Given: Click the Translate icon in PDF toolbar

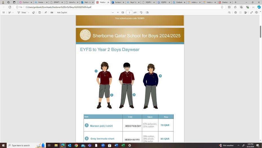Looking at the screenshot, I should 52,12.
